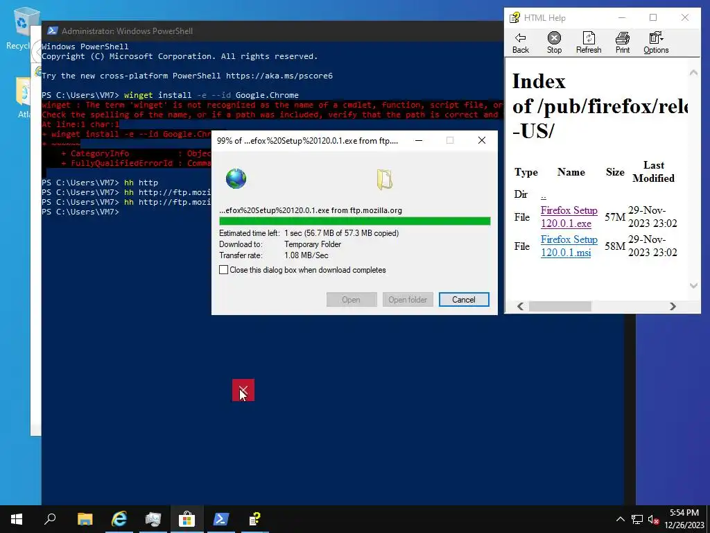The height and width of the screenshot is (533, 710).
Task: Click the folder icon in download dialog
Action: [x=384, y=179]
